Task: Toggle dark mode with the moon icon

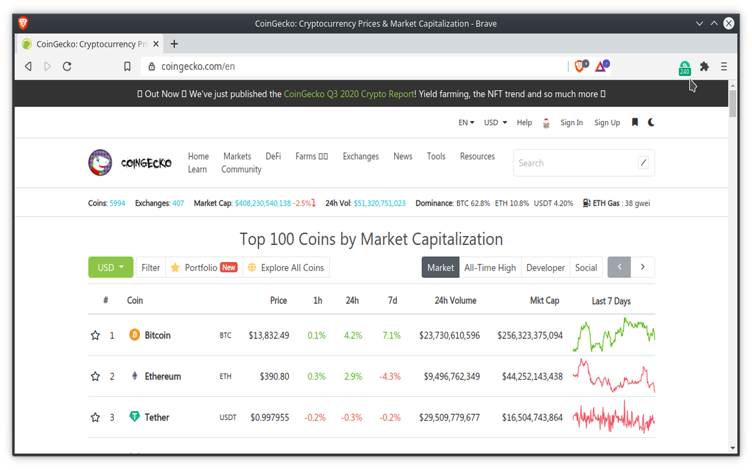Action: pyautogui.click(x=652, y=122)
